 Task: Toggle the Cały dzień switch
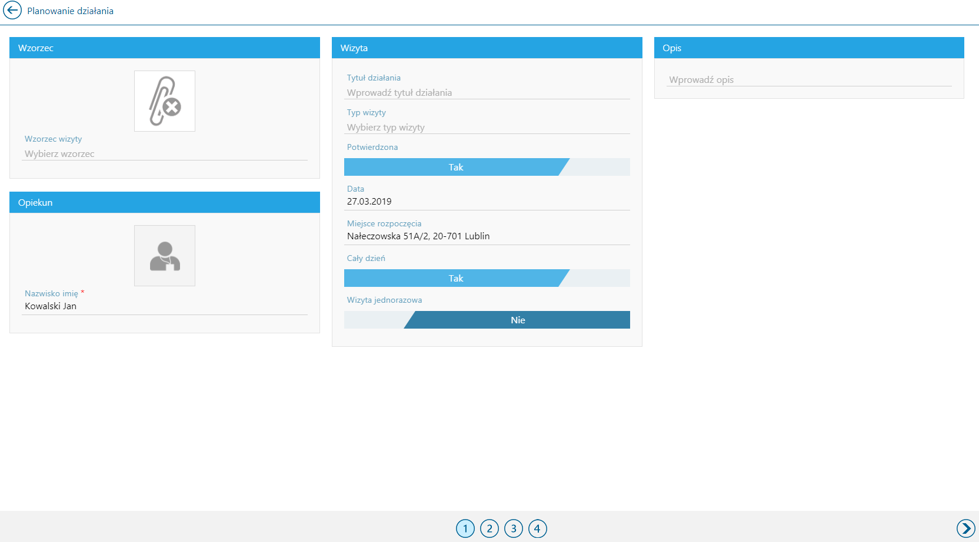click(487, 278)
